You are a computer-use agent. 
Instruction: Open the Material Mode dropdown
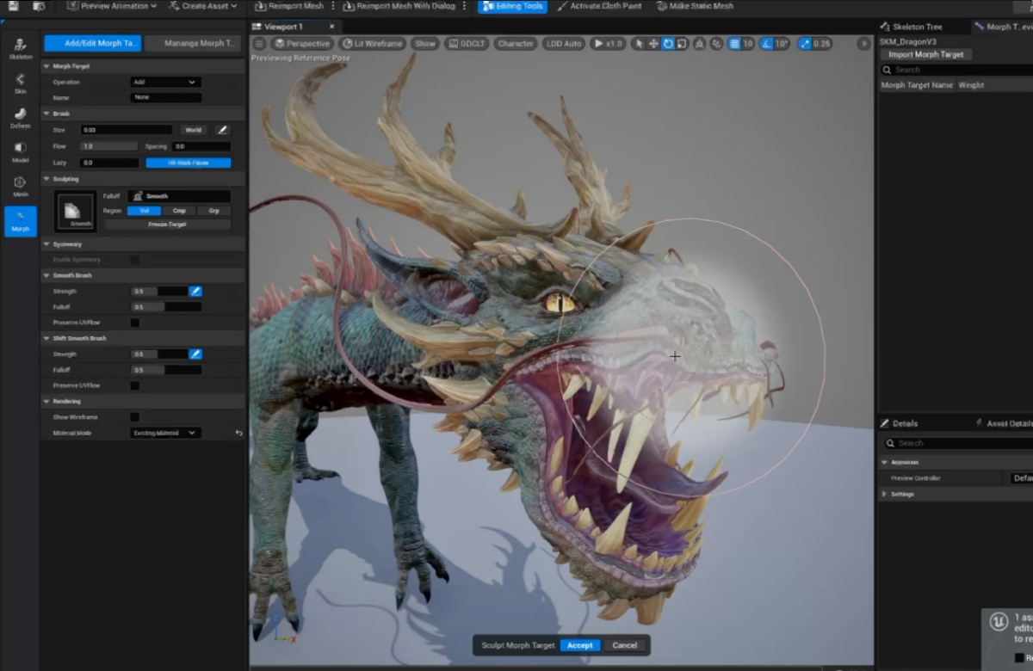[166, 433]
